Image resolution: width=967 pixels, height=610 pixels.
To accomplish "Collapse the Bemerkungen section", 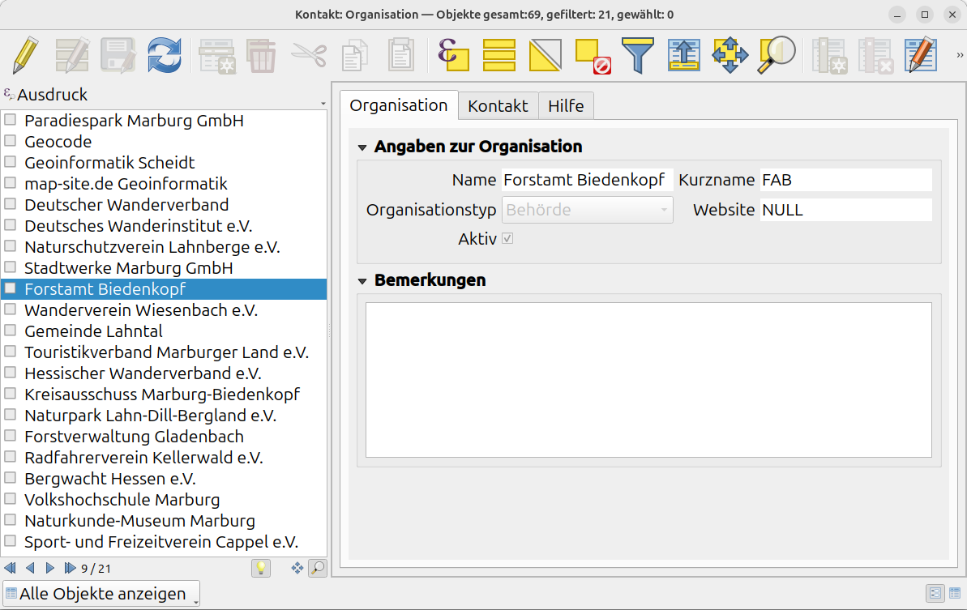I will [362, 281].
